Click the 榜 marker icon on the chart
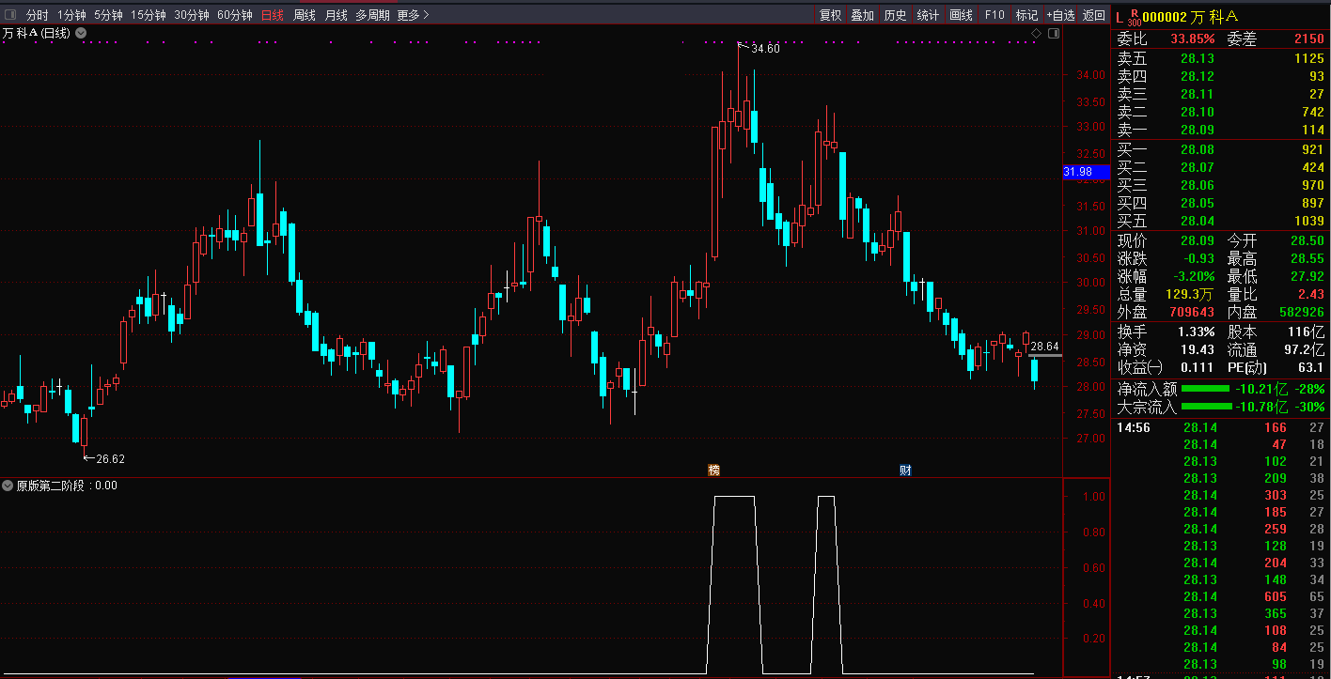The image size is (1331, 679). [x=713, y=470]
